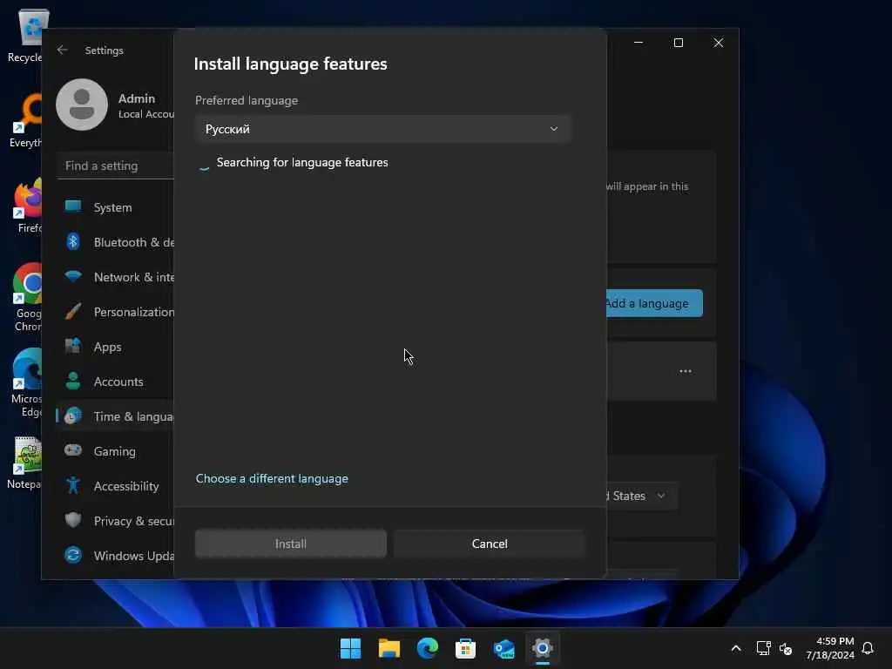The image size is (892, 669).
Task: Click the Privacy shield icon
Action: click(x=73, y=520)
